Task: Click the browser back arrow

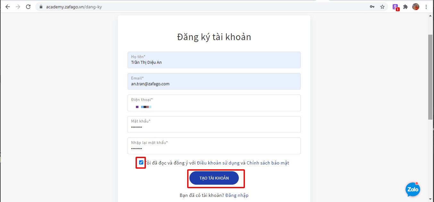Action: pos(8,7)
